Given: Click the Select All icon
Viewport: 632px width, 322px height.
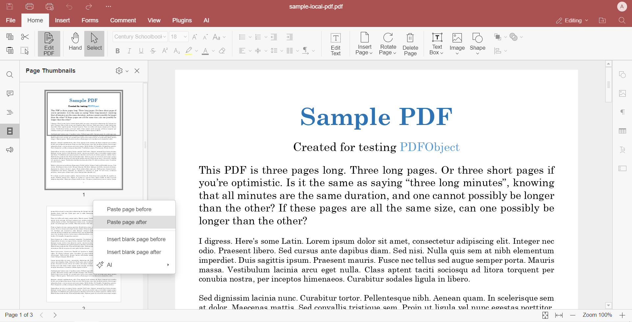Looking at the screenshot, I should (x=25, y=51).
